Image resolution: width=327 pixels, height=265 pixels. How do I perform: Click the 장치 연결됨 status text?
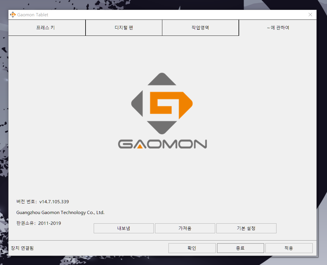coord(22,248)
